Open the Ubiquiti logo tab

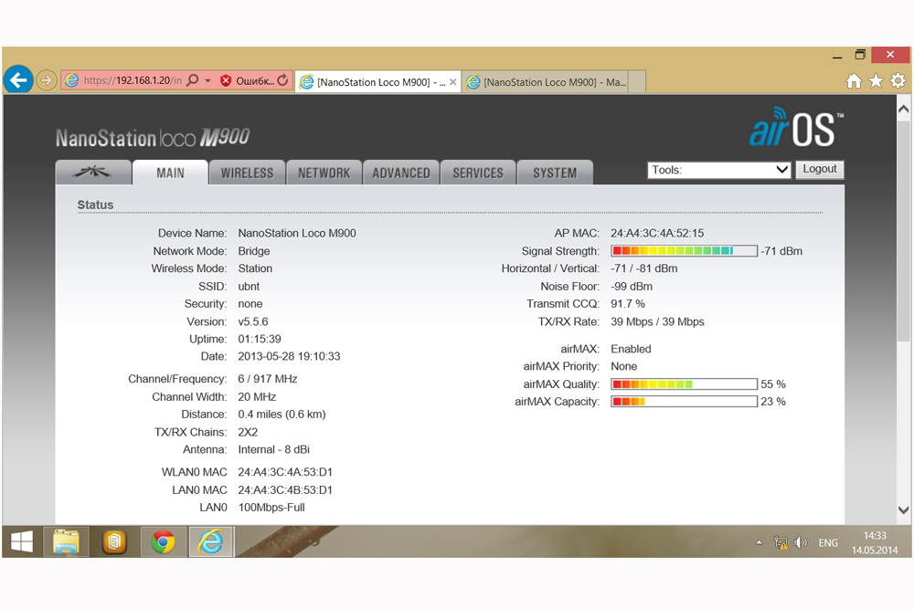pos(92,173)
